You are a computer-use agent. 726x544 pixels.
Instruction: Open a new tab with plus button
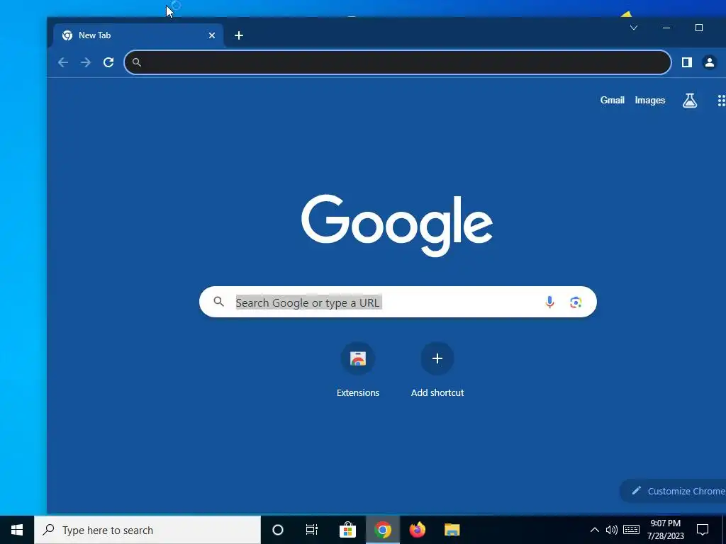click(x=239, y=35)
